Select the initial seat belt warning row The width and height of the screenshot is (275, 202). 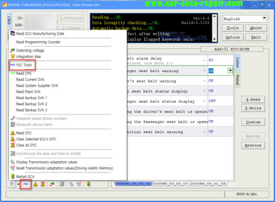(x=180, y=132)
